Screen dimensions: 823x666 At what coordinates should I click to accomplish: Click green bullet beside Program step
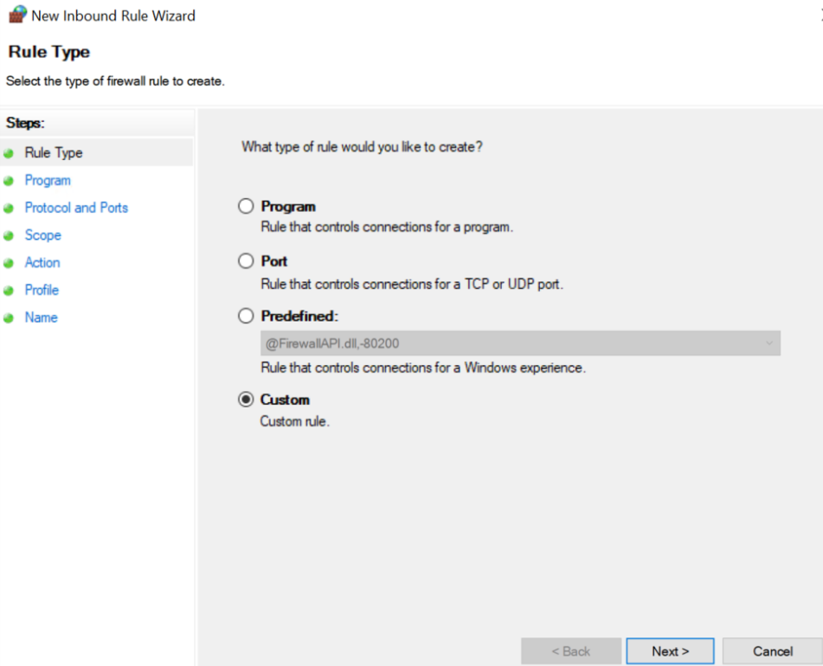coord(9,181)
